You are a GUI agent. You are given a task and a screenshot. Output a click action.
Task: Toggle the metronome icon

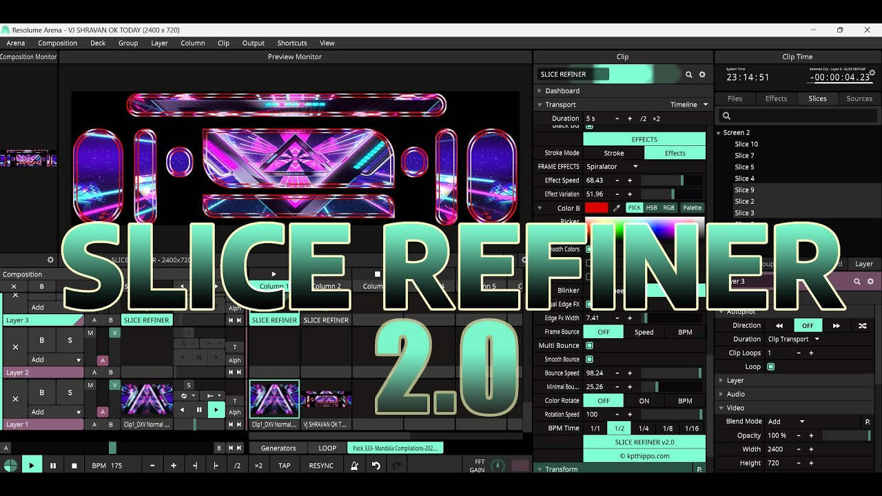click(354, 466)
